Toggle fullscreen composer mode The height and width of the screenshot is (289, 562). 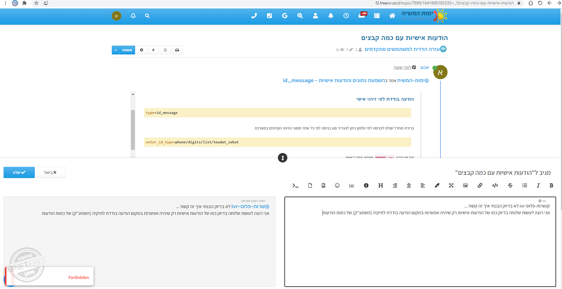coord(451,185)
